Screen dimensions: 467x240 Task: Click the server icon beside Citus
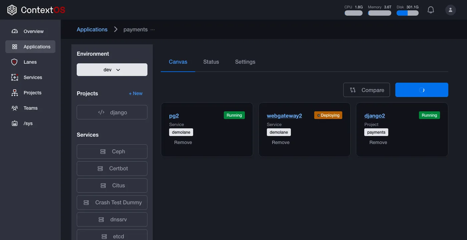coord(103,186)
